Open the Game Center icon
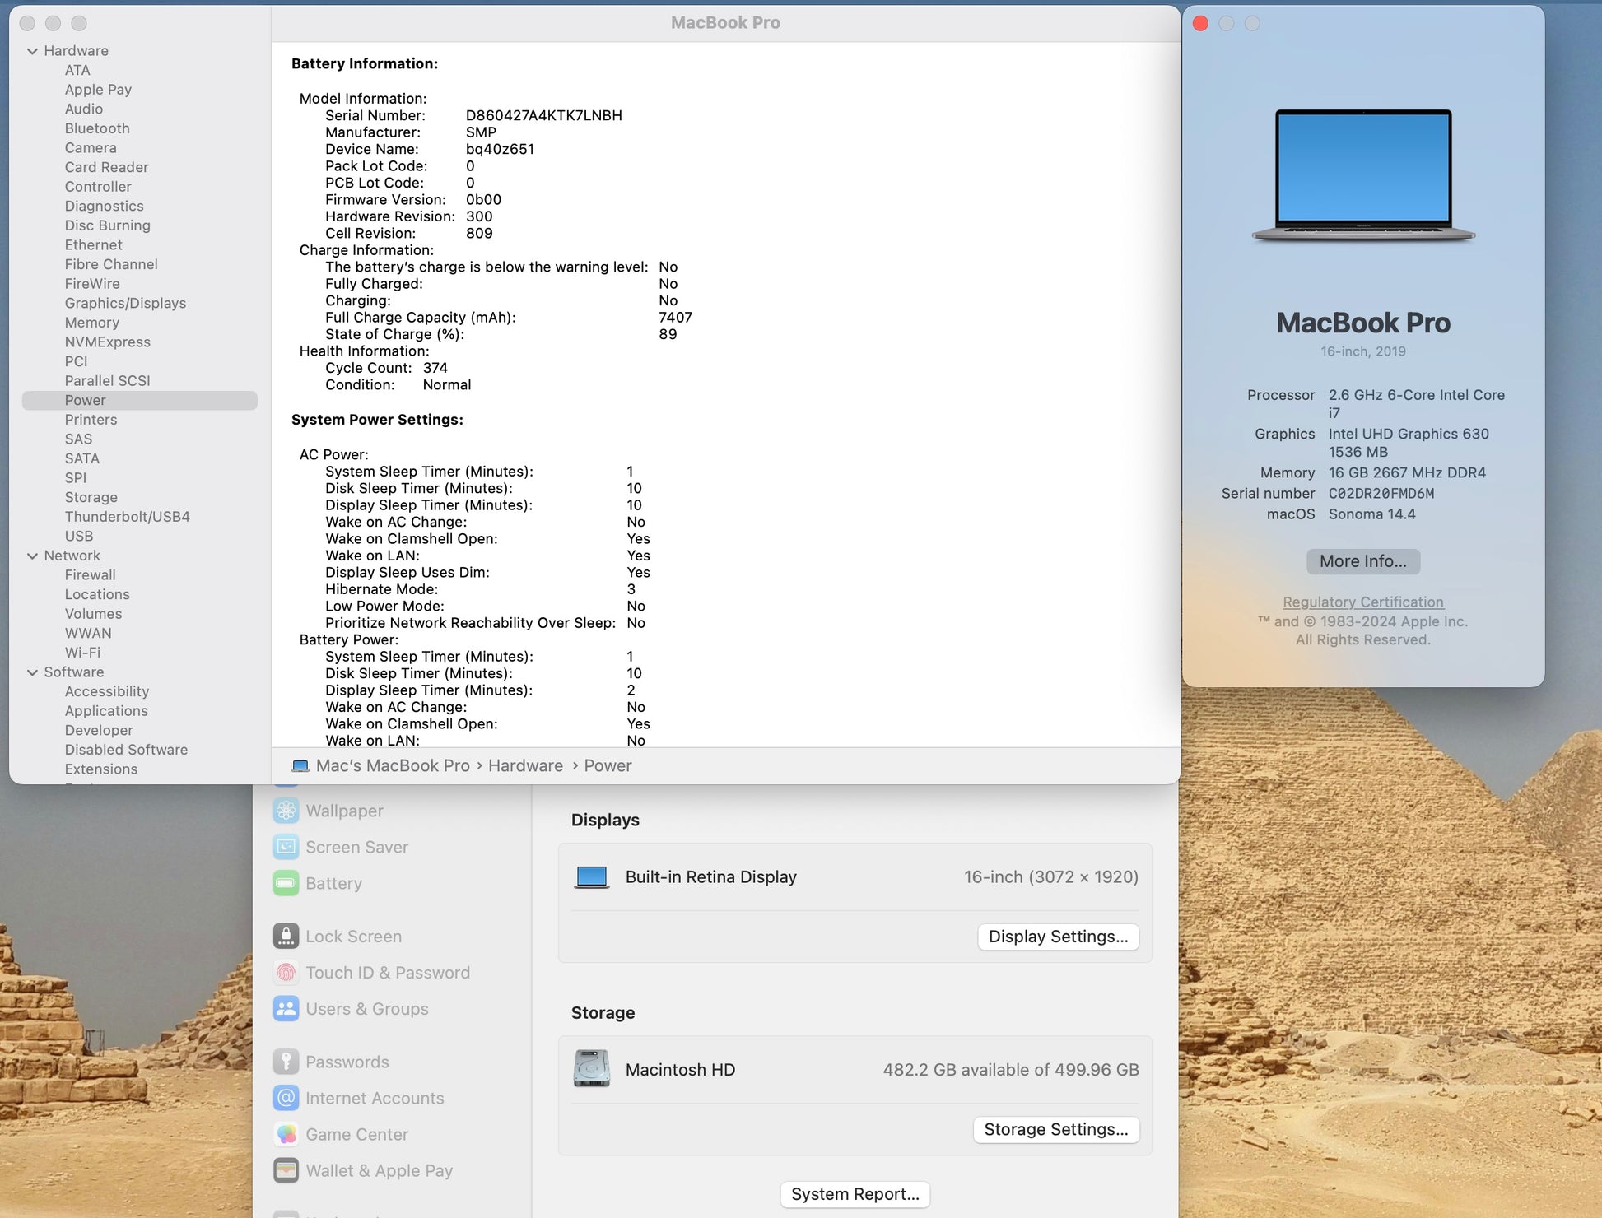 point(286,1134)
